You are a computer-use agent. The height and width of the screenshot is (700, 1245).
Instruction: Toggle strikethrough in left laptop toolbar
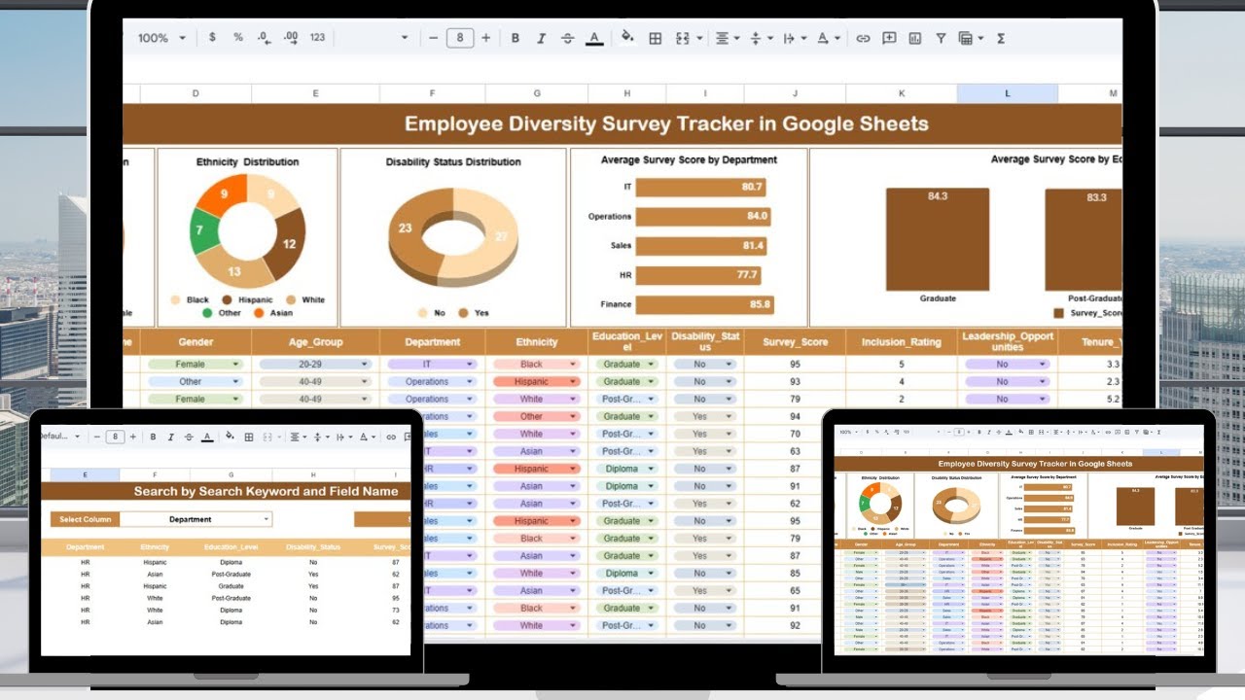[x=190, y=437]
